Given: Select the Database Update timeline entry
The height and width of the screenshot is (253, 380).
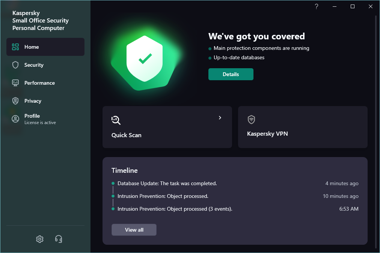Looking at the screenshot, I should tap(167, 183).
